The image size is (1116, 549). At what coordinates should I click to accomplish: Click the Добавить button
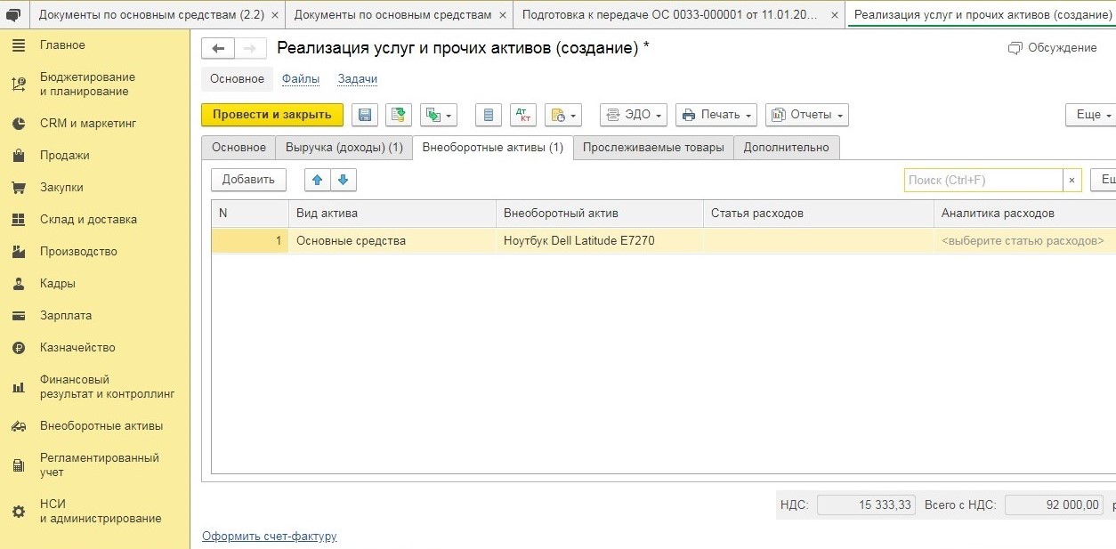pyautogui.click(x=248, y=180)
